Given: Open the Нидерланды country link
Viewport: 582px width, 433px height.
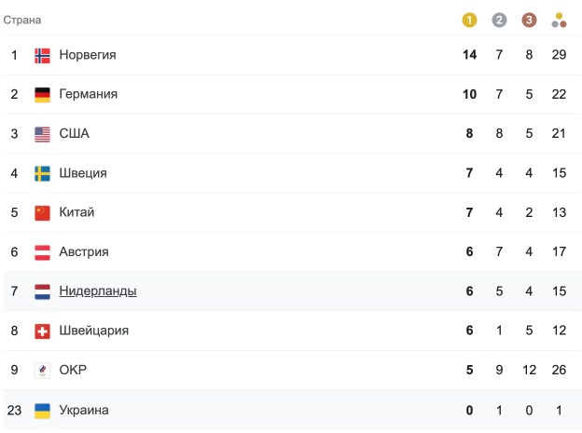Looking at the screenshot, I should click(98, 291).
